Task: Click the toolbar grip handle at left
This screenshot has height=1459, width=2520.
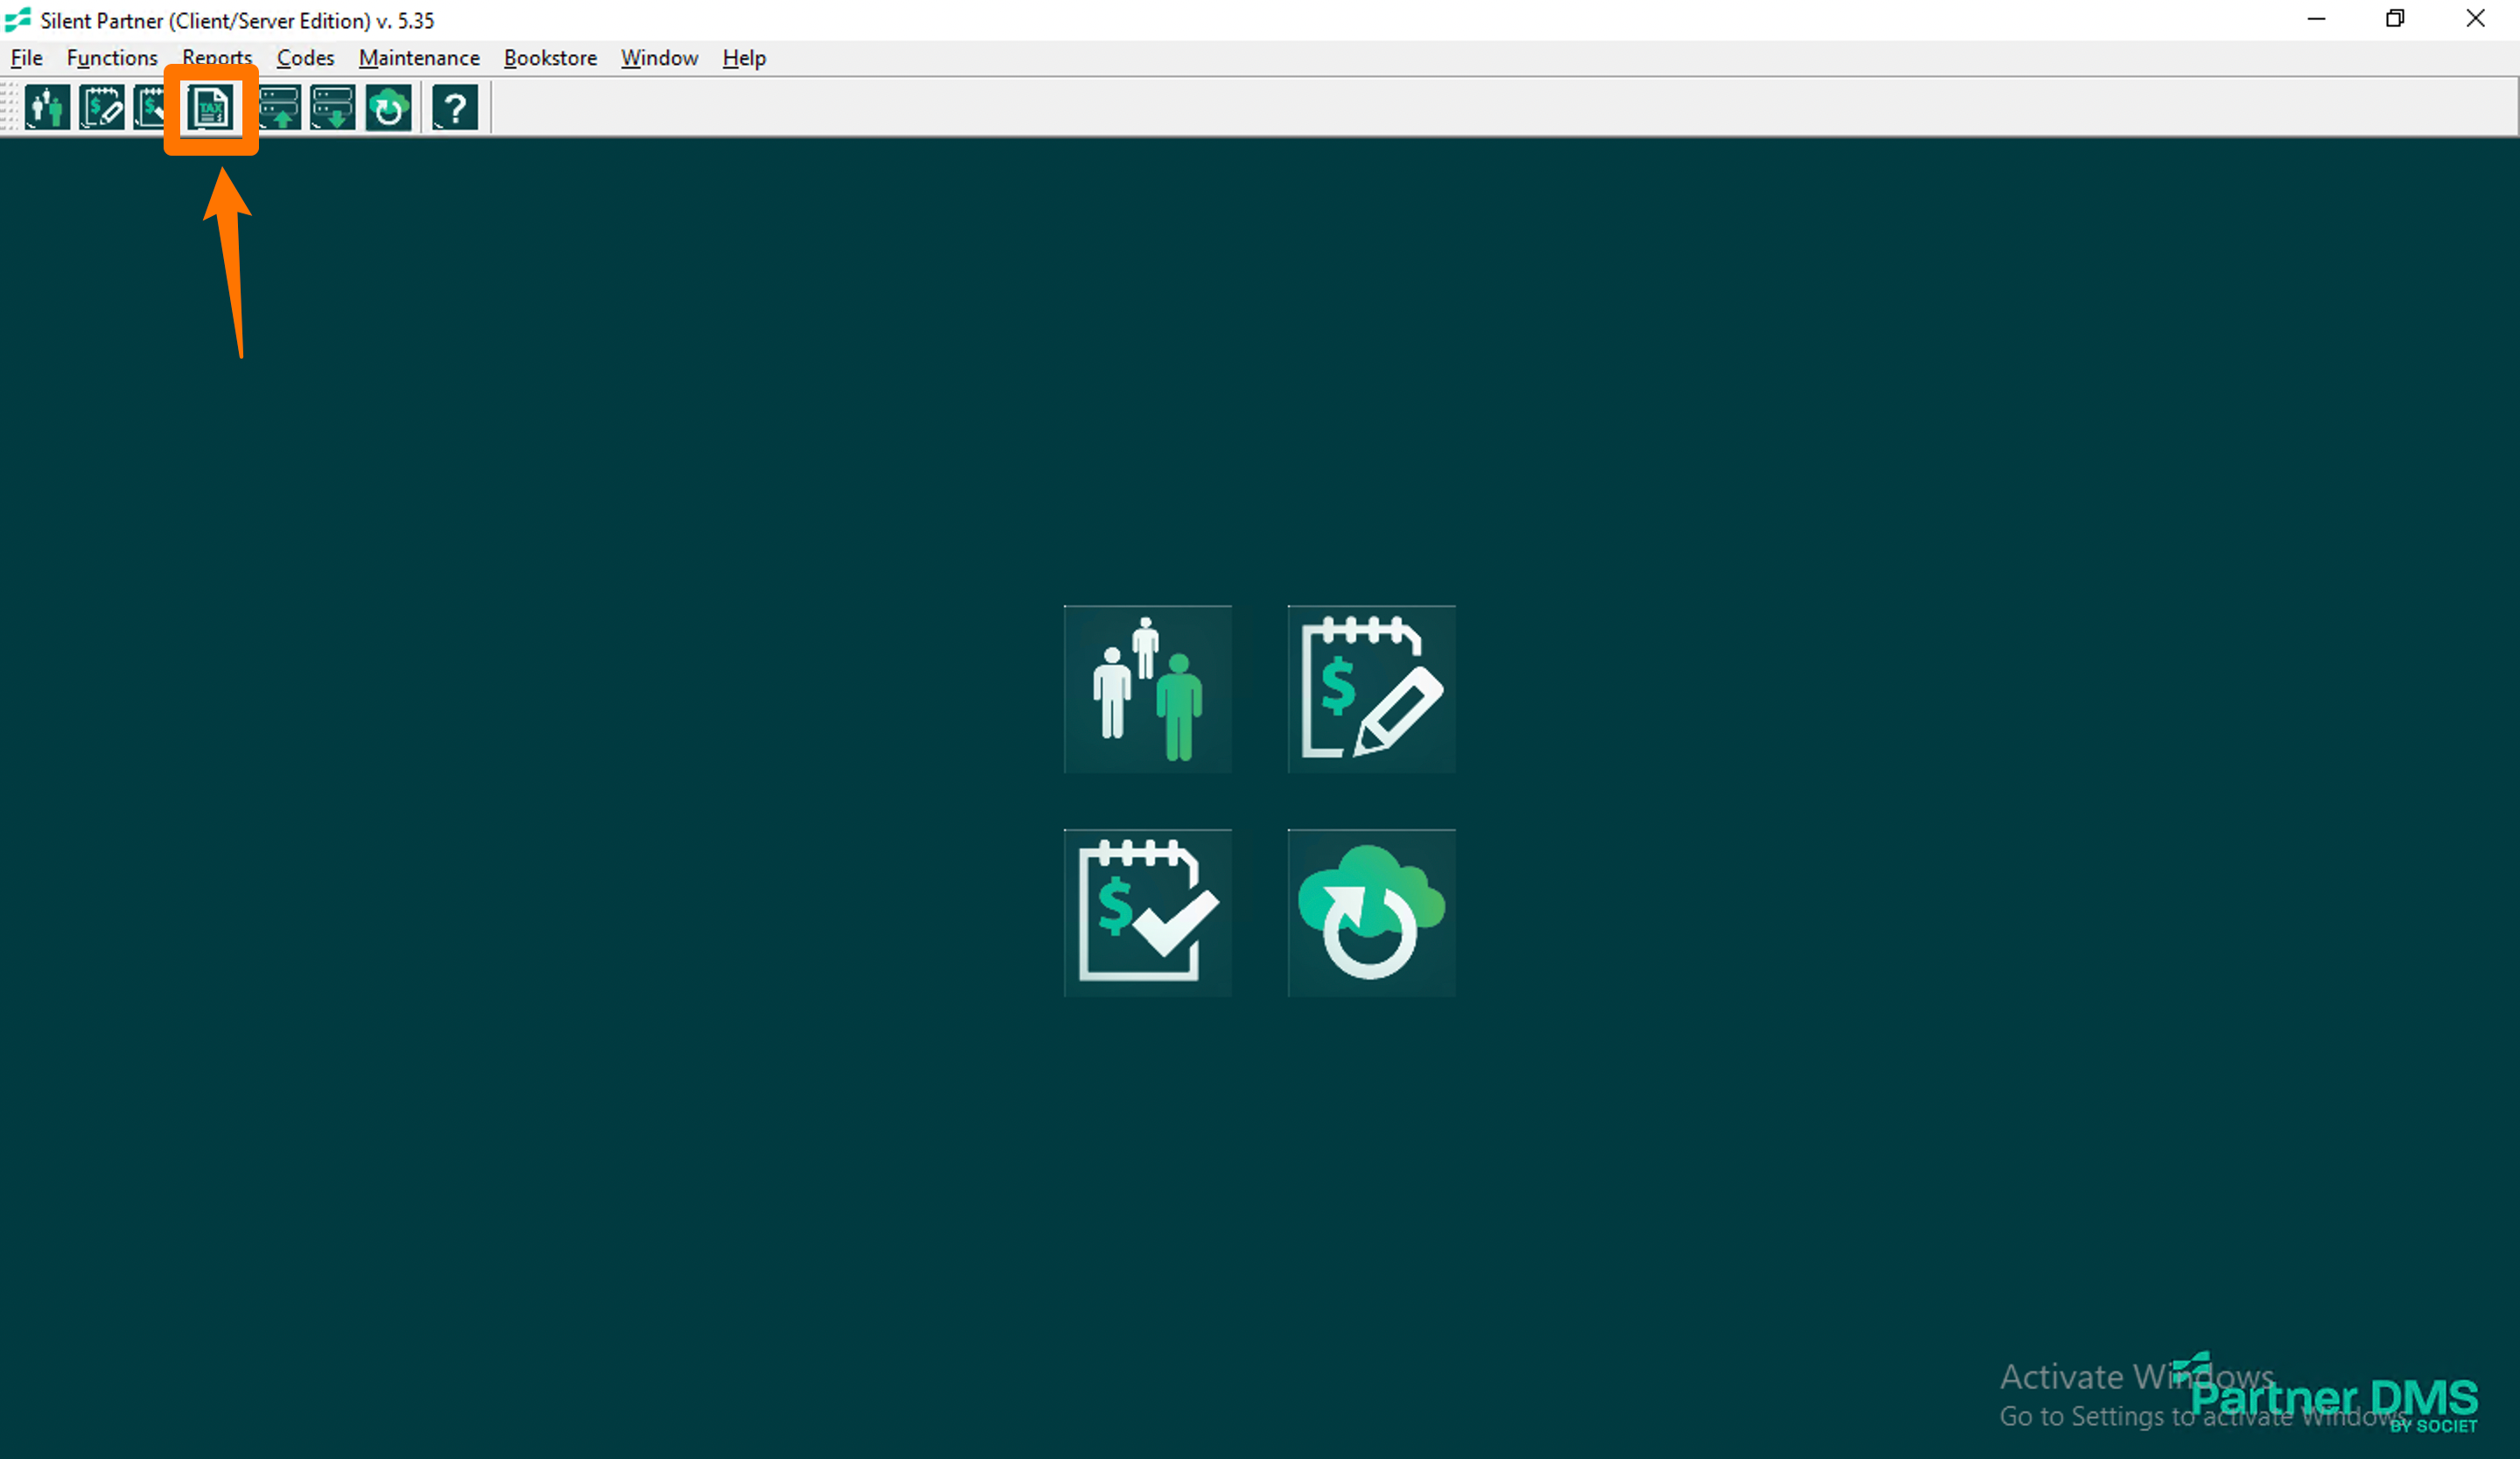Action: (x=10, y=108)
